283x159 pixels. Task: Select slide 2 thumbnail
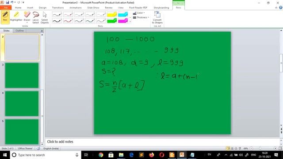pos(22,47)
